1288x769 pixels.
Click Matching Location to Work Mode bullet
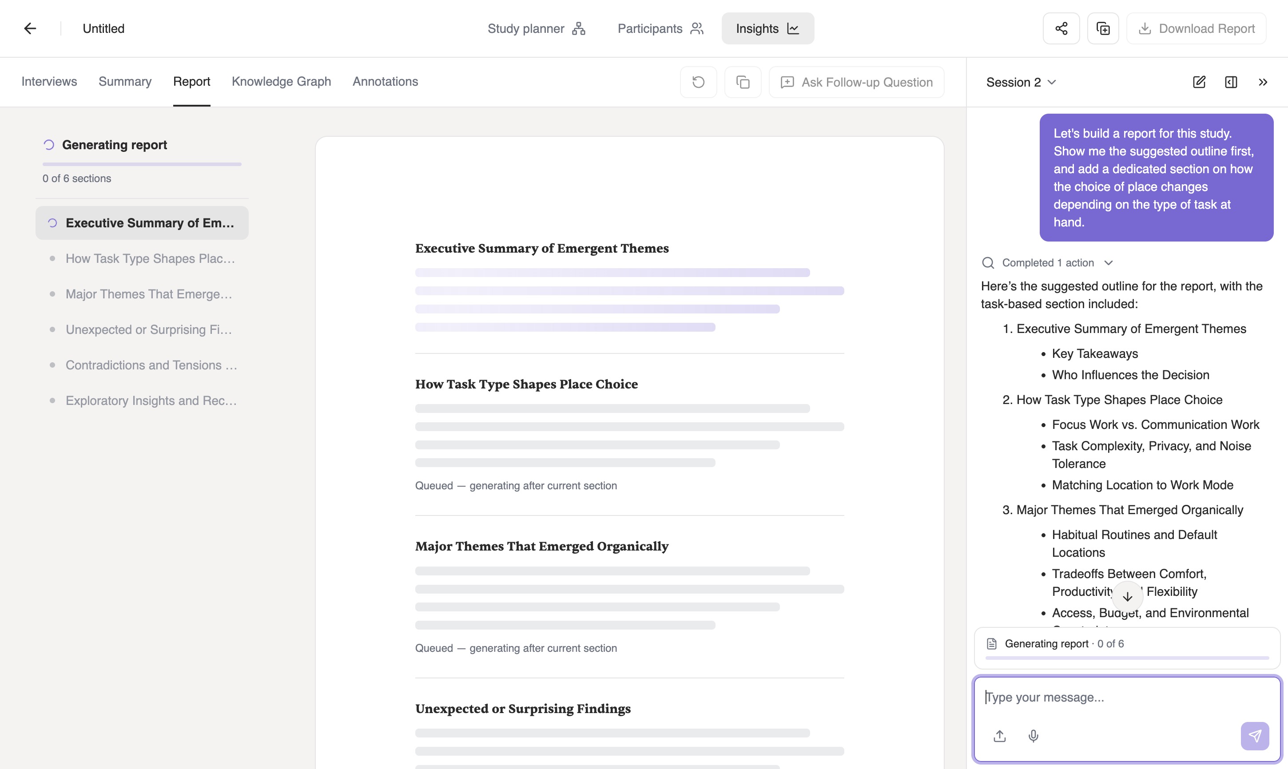click(x=1142, y=485)
